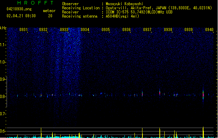
Task: Click time marker 0933
Action: click(x=64, y=30)
